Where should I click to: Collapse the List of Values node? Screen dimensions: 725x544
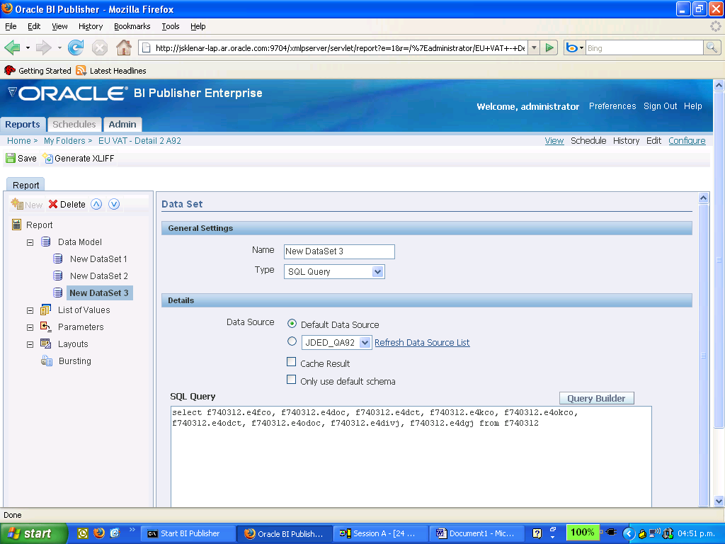tap(30, 310)
